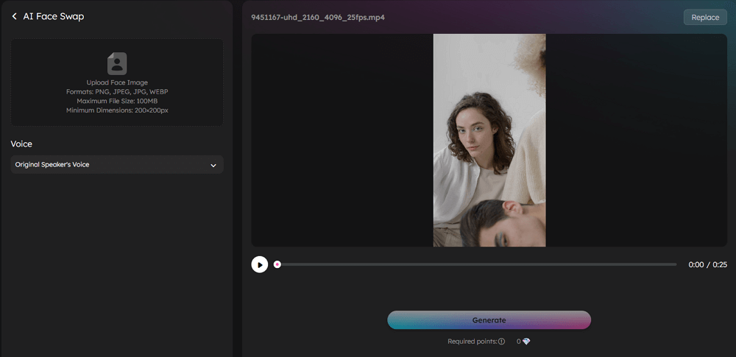Click the video preview frame
The image size is (736, 357).
(x=489, y=140)
